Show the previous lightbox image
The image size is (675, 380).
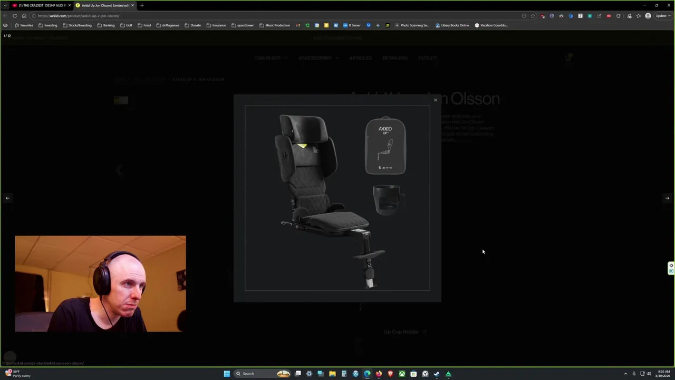7,198
